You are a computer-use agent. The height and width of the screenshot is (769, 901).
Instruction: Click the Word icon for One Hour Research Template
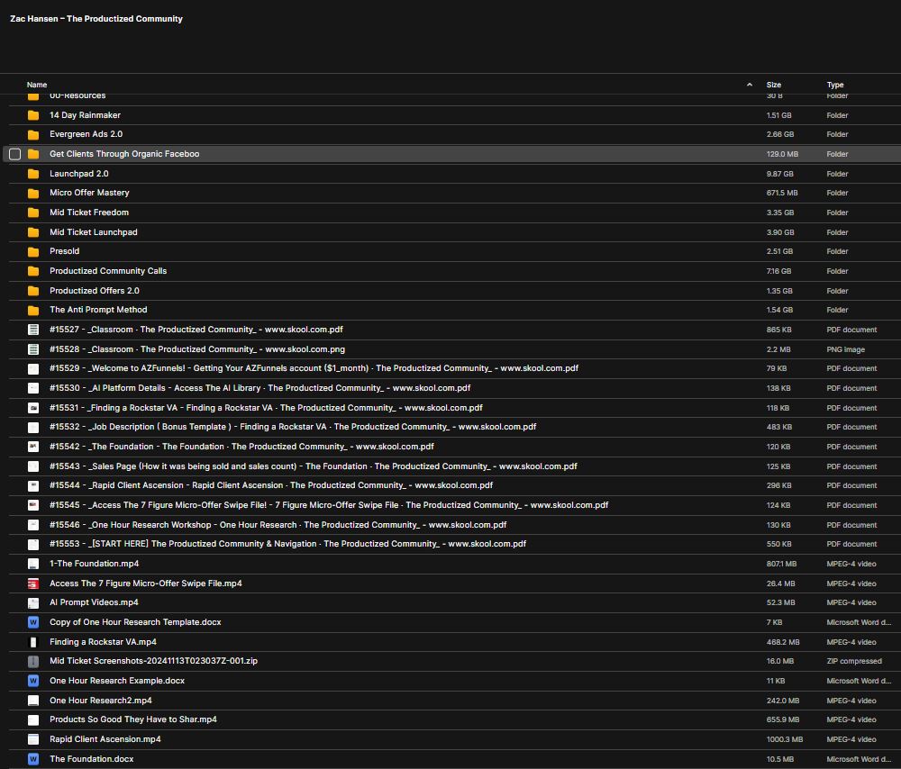point(32,621)
